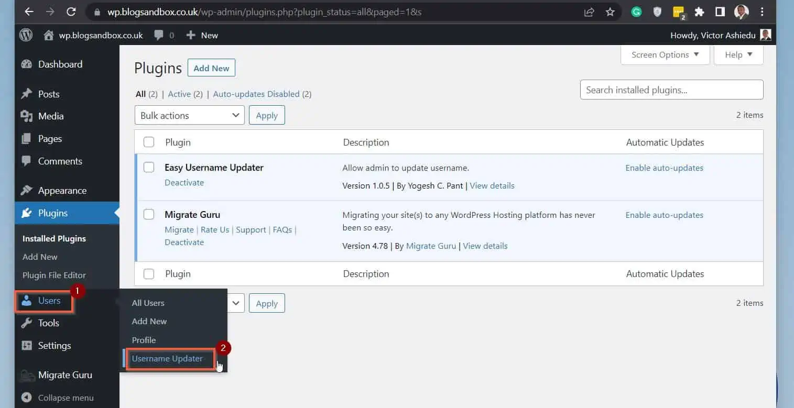
Task: Open the Support link under Migrate Guru
Action: [x=251, y=230]
